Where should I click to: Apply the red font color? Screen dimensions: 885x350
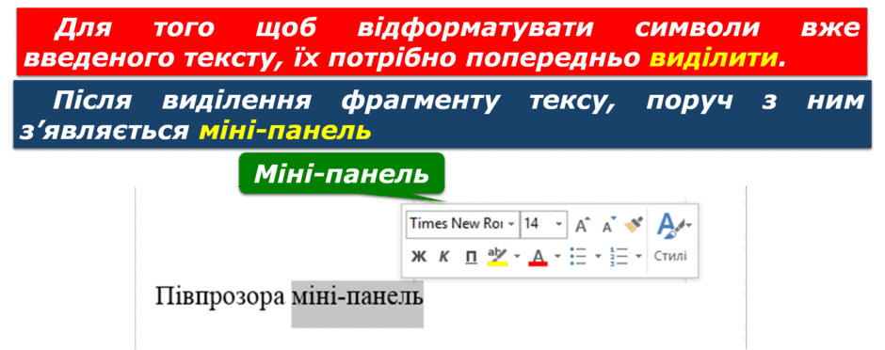(538, 257)
